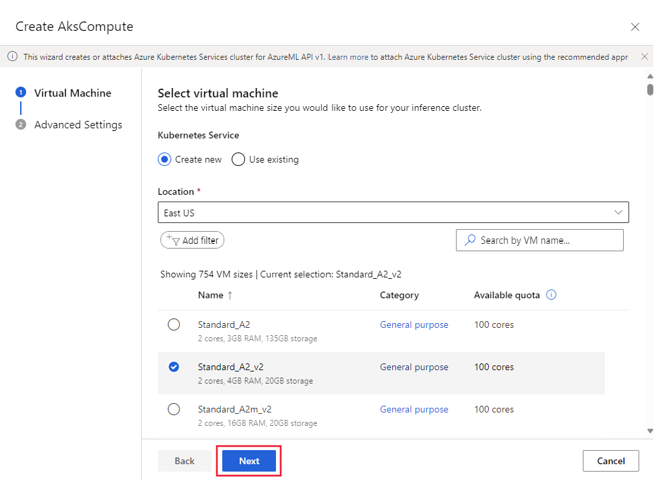Choose Standard_A2m_v2 as the VM size
654x481 pixels.
point(174,409)
